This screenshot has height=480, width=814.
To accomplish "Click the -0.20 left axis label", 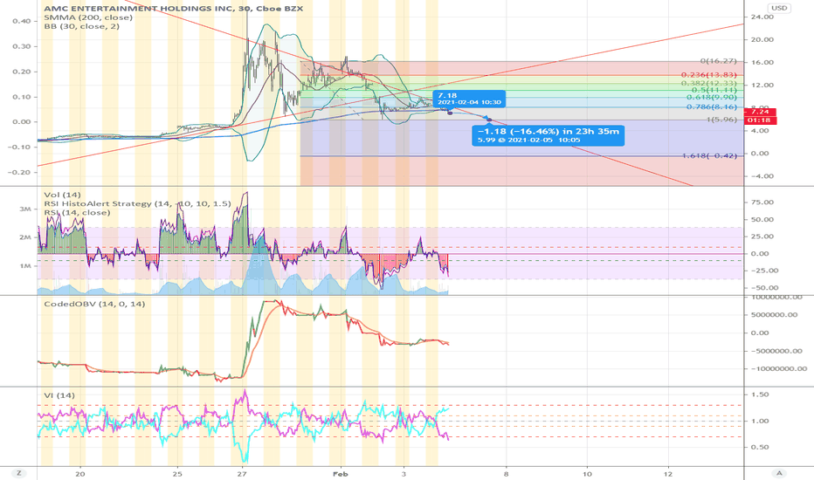I will tap(19, 172).
